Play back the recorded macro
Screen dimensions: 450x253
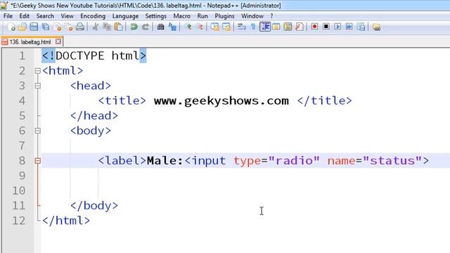(x=337, y=27)
